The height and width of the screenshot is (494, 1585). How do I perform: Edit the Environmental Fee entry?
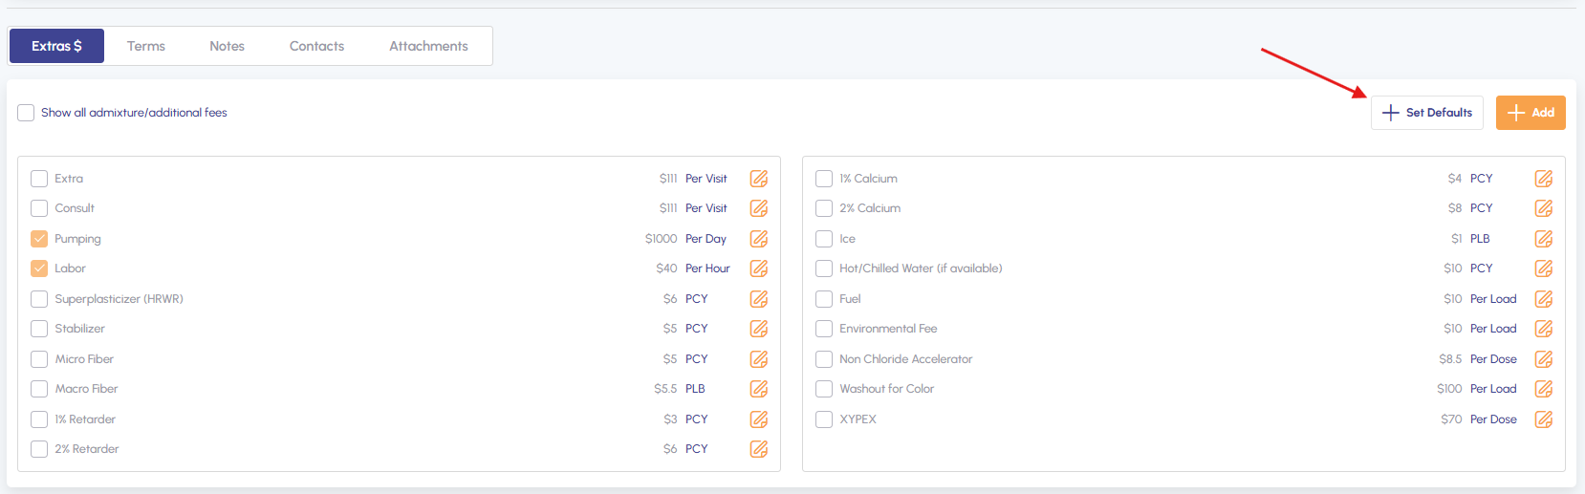[1544, 329]
